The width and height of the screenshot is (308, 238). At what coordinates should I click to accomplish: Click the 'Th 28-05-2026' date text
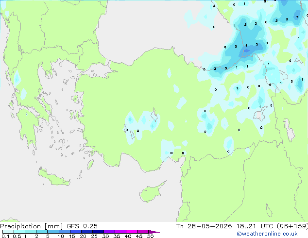pos(204,226)
